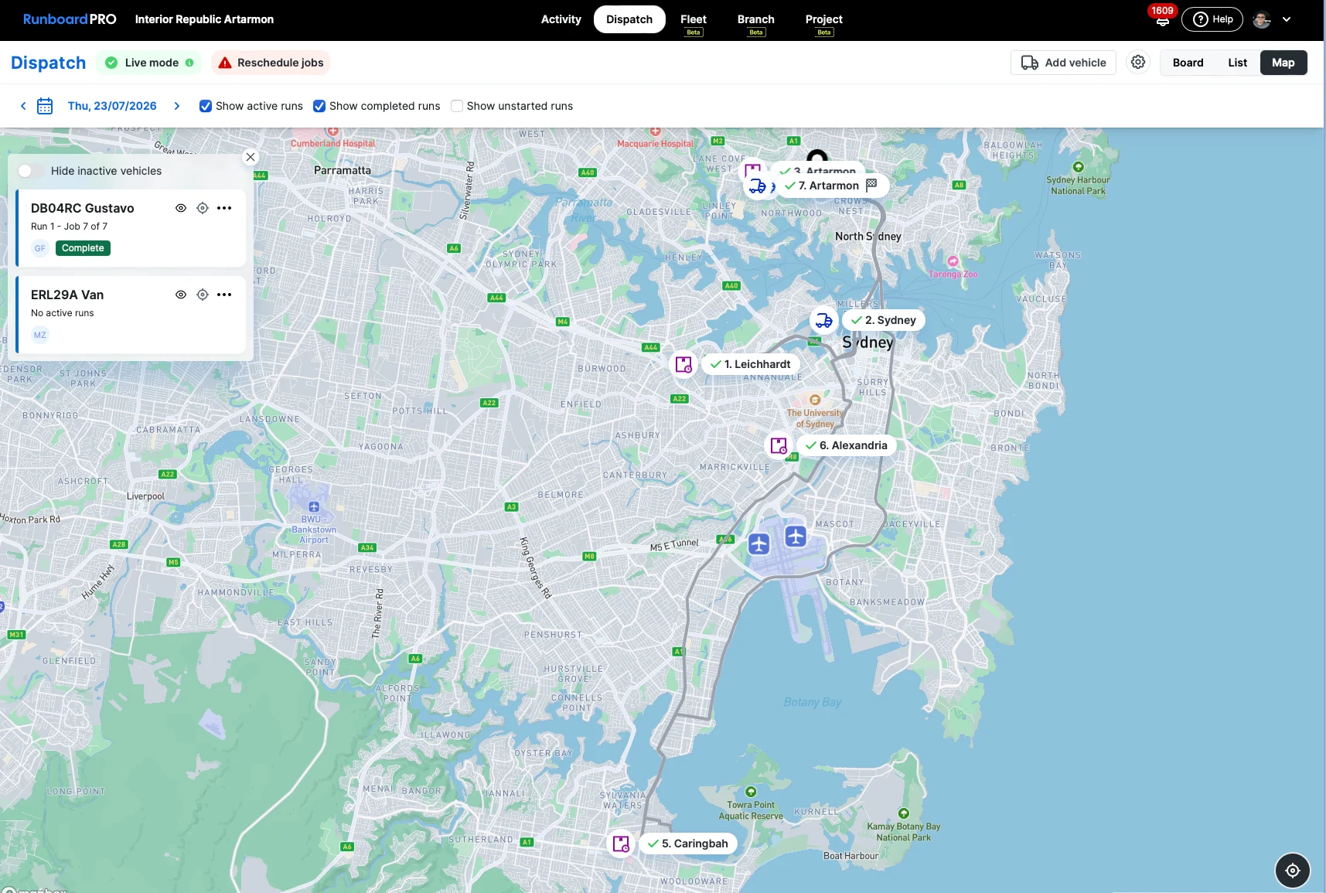Go to next day chevron
The width and height of the screenshot is (1326, 893).
coord(177,106)
